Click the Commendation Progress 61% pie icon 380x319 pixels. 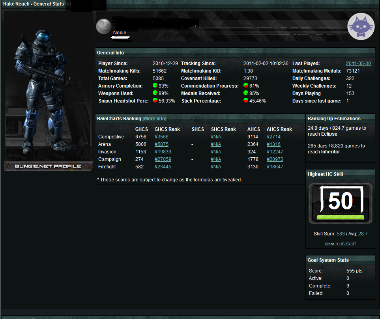point(246,85)
